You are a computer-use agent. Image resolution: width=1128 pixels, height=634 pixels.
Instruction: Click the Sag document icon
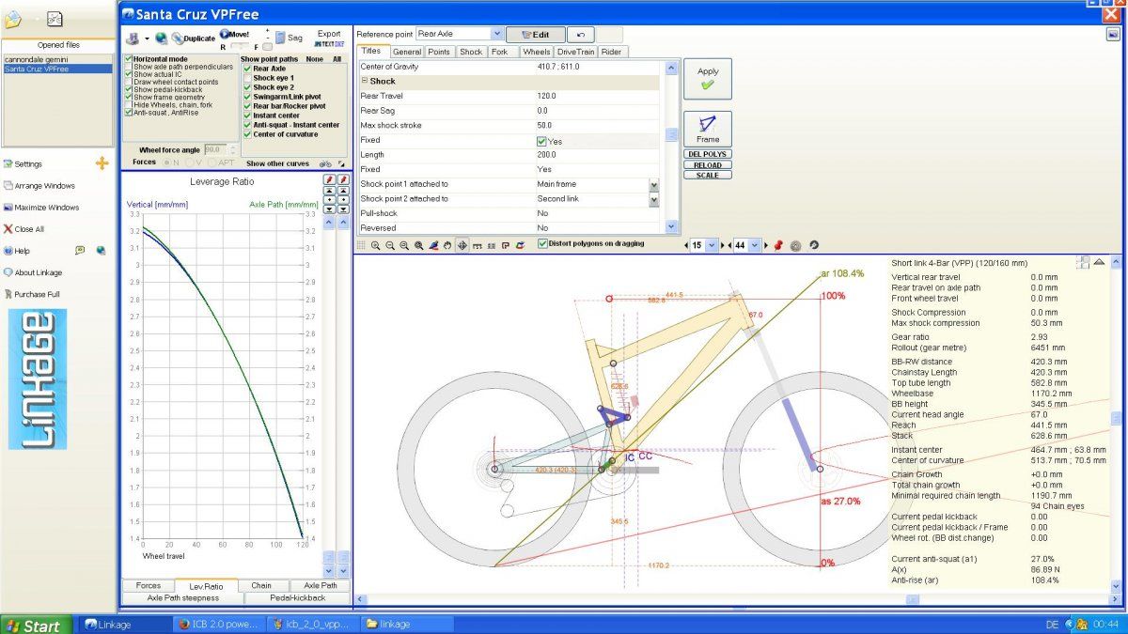click(280, 39)
